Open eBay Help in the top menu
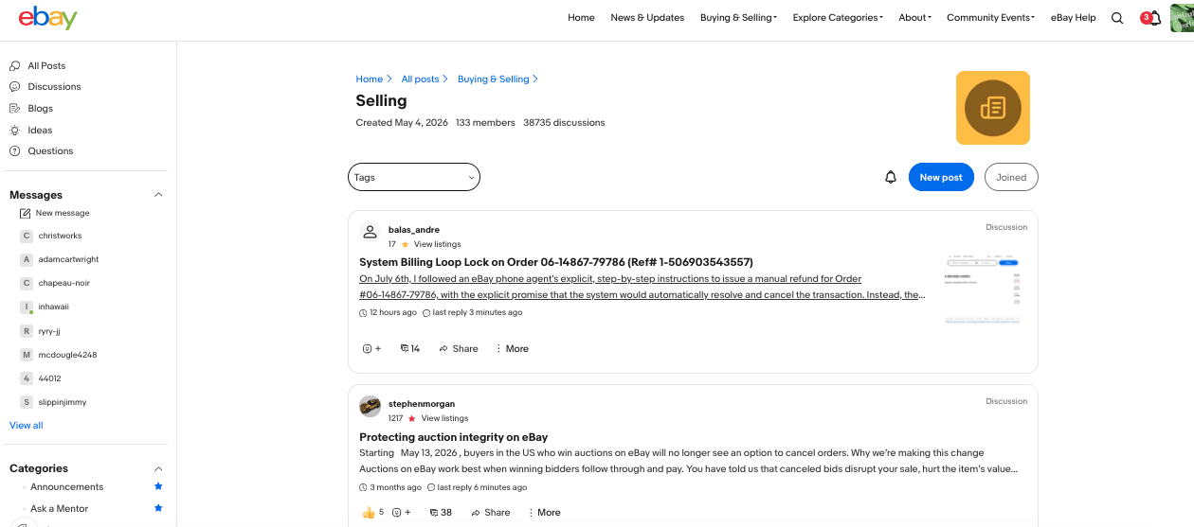This screenshot has width=1194, height=527. point(1074,18)
